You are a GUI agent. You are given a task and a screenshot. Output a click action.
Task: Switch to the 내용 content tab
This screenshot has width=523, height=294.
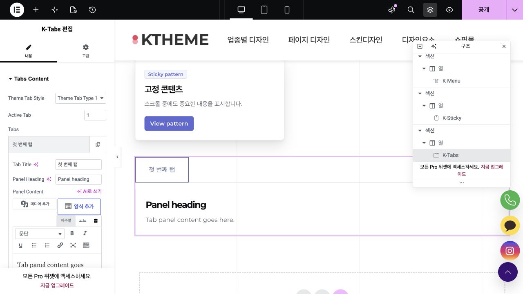(x=29, y=51)
